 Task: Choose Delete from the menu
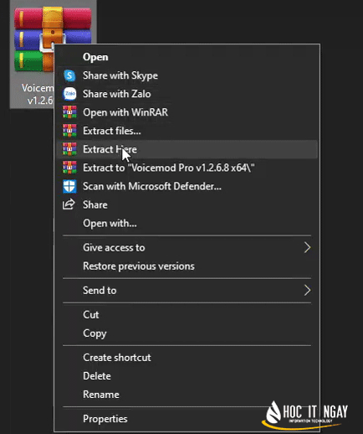pos(187,376)
